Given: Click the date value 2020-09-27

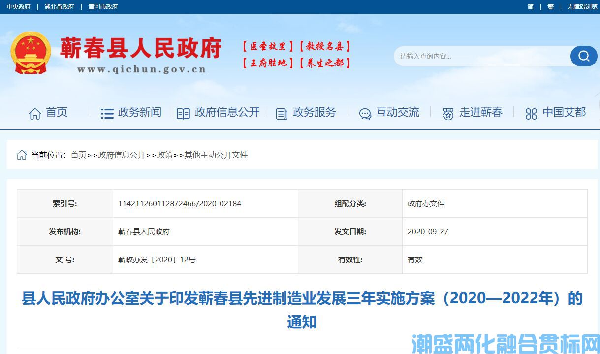Looking at the screenshot, I should point(428,231).
